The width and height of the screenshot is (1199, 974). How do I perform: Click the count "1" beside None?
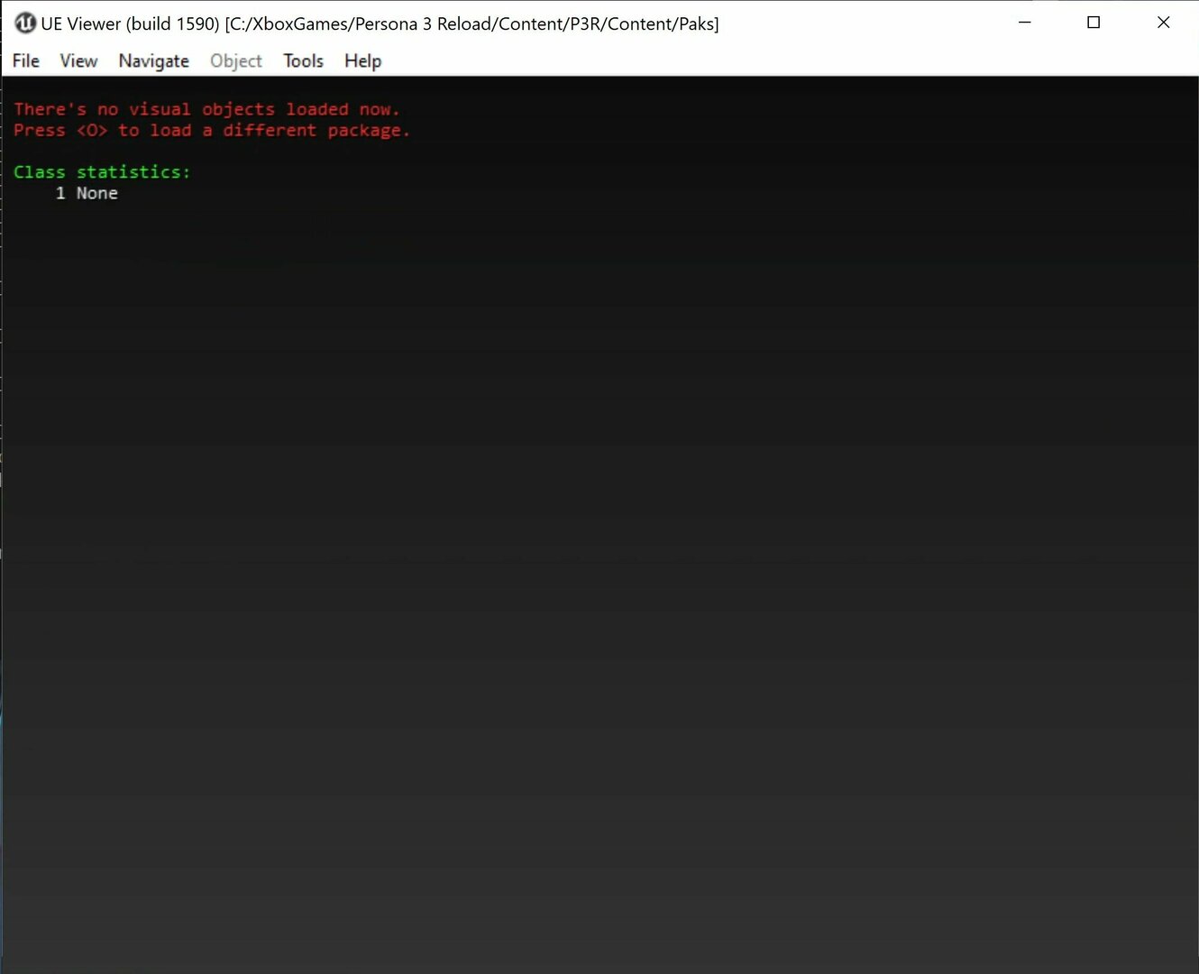tap(60, 193)
